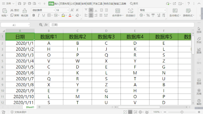
Task: Switch to normal grid view icon
Action: pyautogui.click(x=130, y=112)
